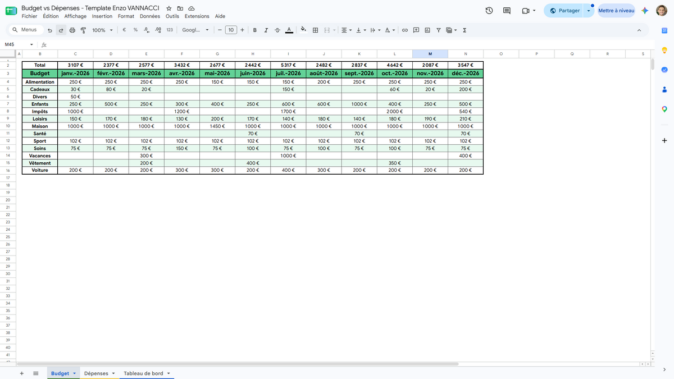The width and height of the screenshot is (674, 379).
Task: Toggle bold formatting
Action: (255, 30)
